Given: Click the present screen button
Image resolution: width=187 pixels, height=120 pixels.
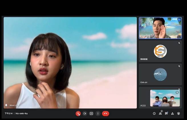Looking at the screenshot, I should point(91,113).
